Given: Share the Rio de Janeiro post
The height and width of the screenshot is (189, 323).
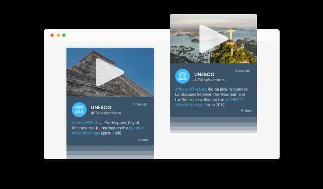Looking at the screenshot, I should click(246, 111).
